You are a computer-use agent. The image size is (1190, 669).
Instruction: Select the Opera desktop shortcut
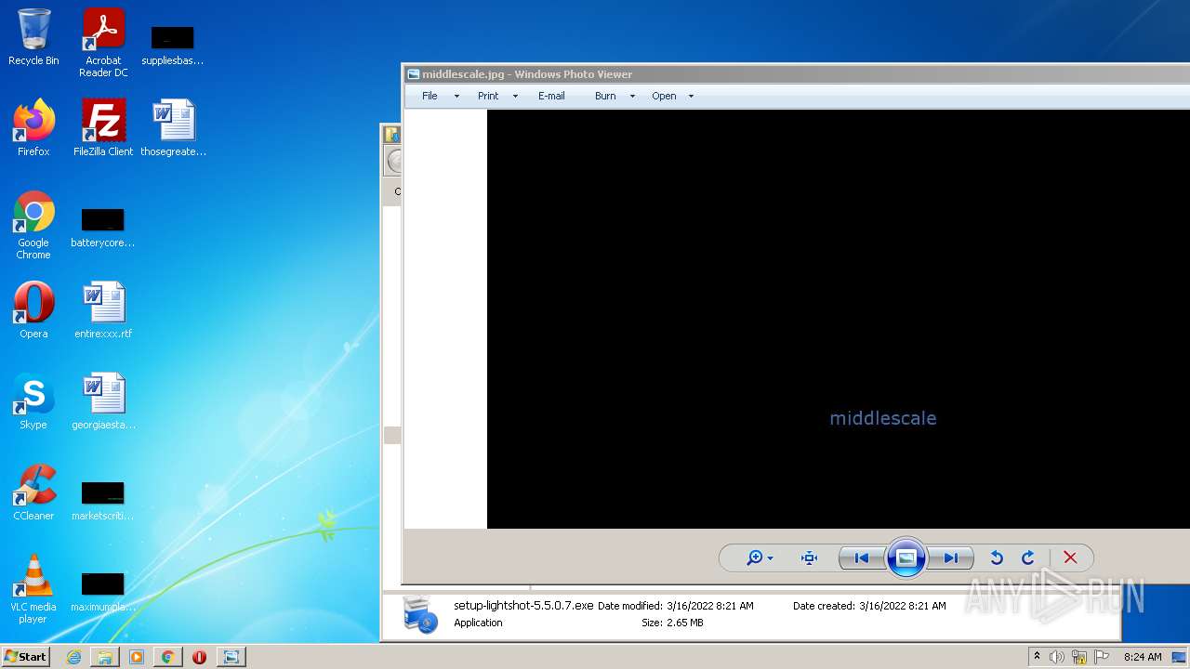tap(33, 310)
